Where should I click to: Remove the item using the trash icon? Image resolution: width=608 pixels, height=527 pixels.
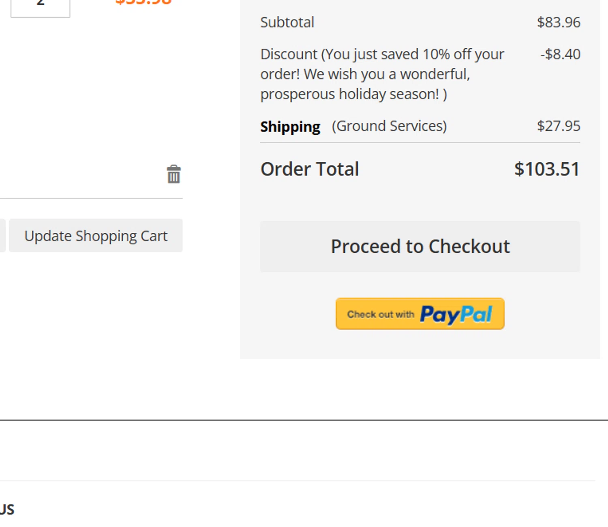click(173, 174)
